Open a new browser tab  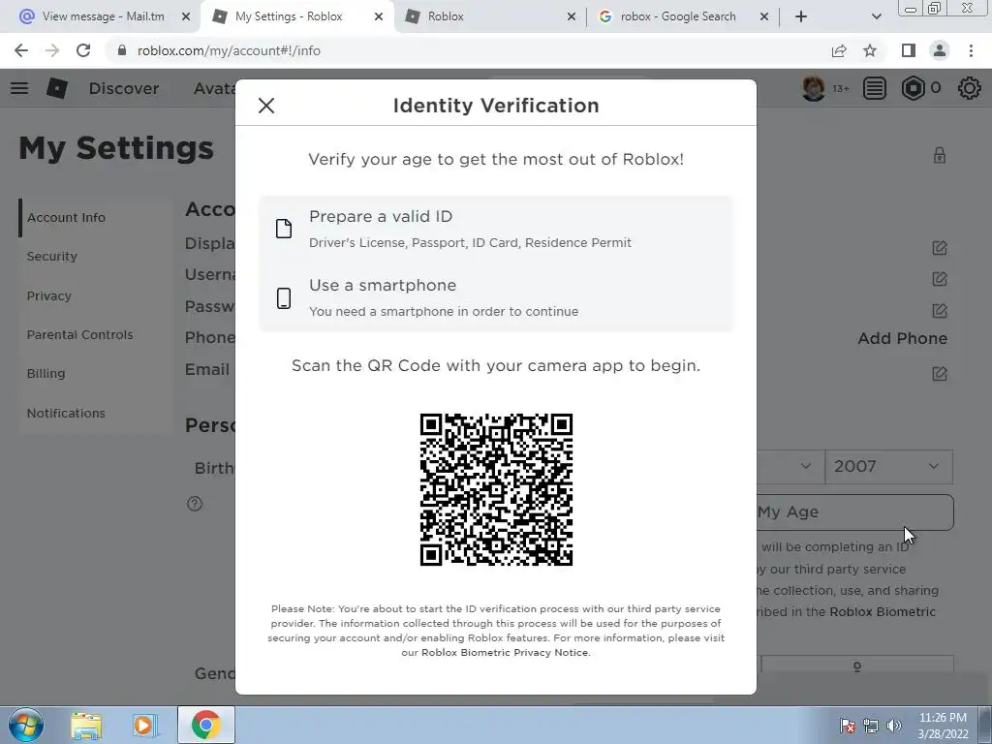[801, 16]
